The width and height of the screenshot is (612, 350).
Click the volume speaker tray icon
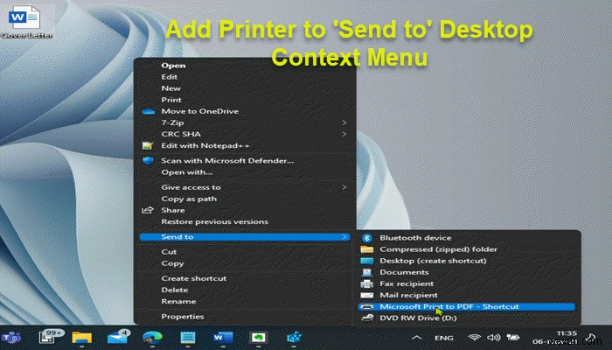(x=494, y=338)
